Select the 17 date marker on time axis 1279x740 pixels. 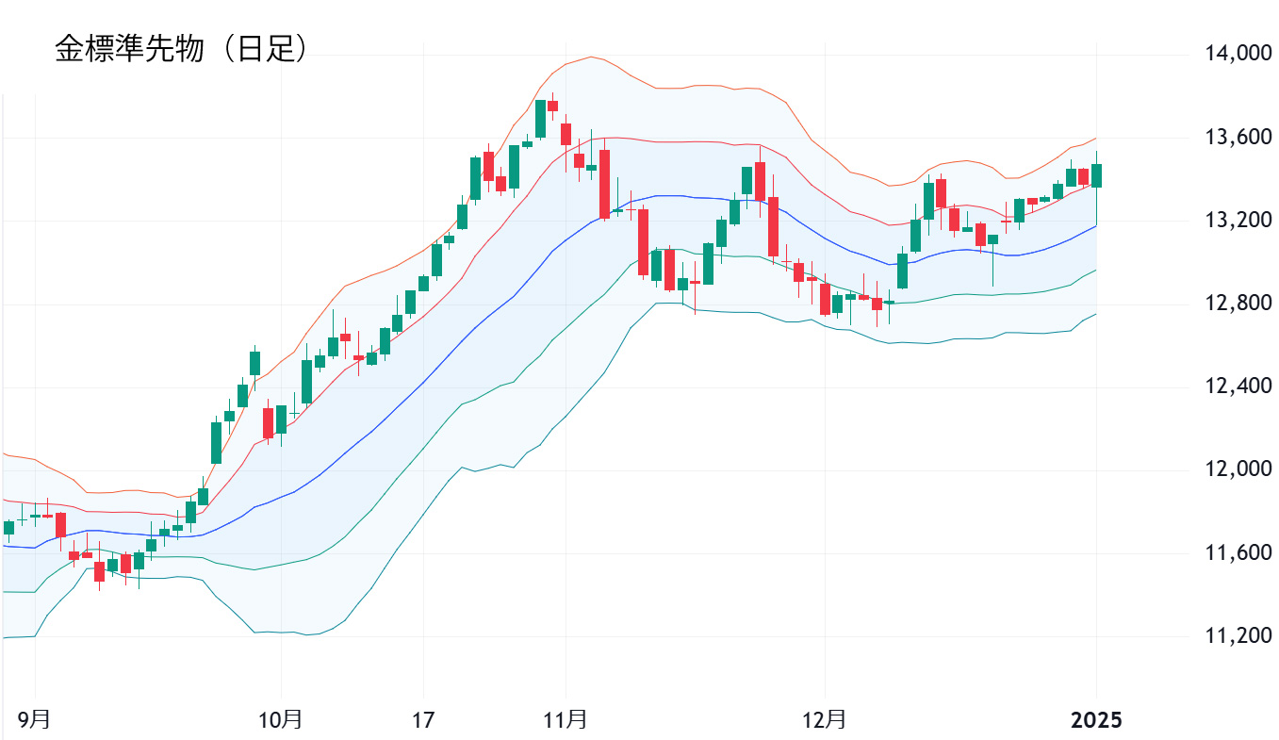point(423,720)
